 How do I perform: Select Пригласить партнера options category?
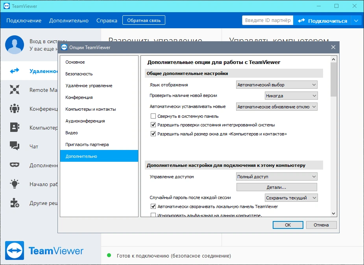(x=99, y=144)
